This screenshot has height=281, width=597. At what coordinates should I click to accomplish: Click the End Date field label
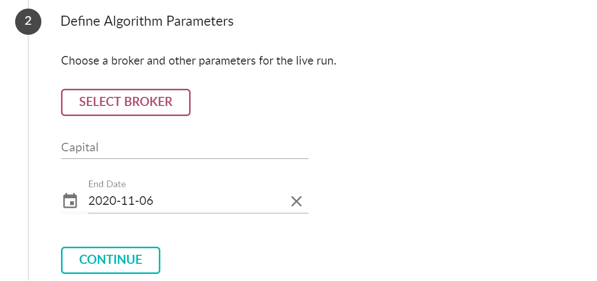tap(107, 184)
